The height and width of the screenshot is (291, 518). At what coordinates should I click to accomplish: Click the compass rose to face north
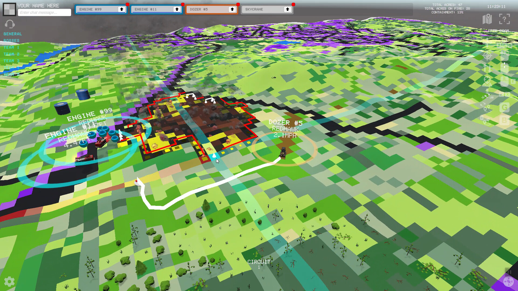pos(508,281)
